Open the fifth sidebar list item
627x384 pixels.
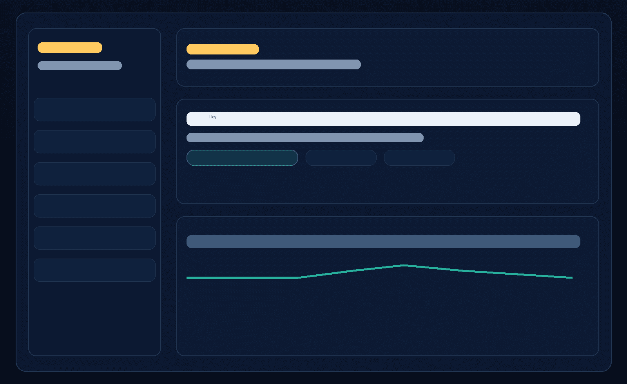(x=94, y=238)
